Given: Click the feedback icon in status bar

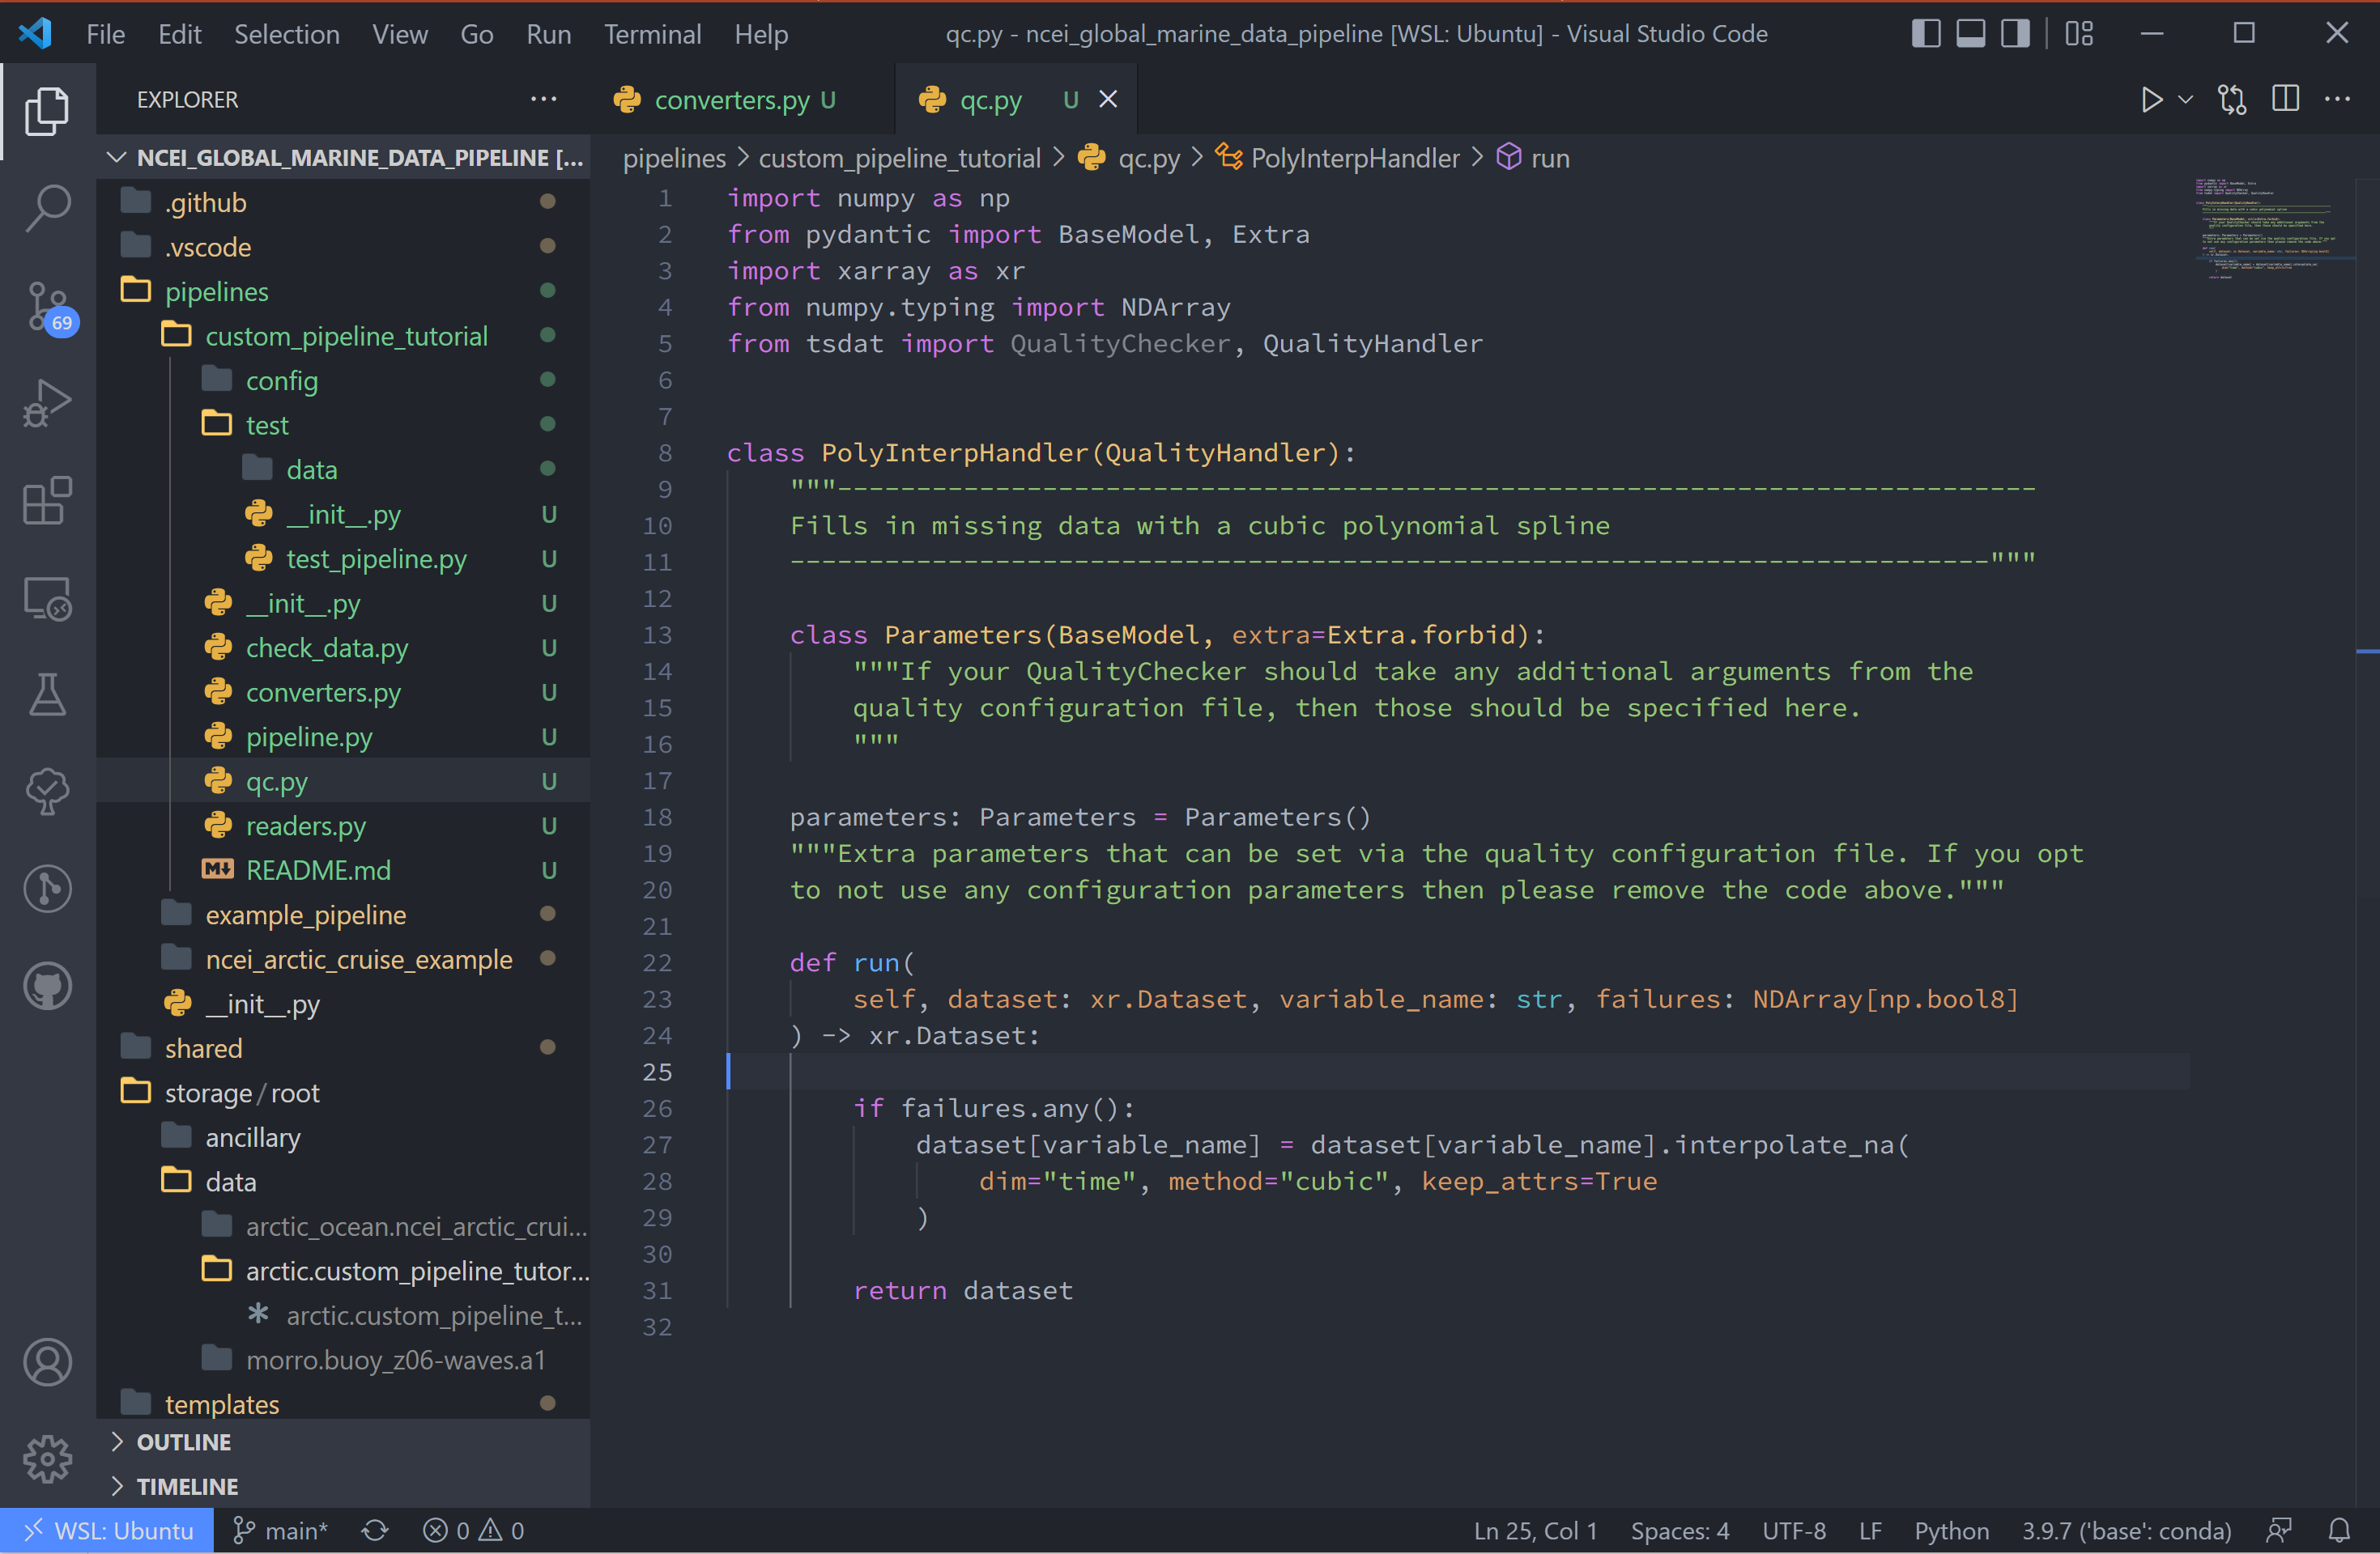Looking at the screenshot, I should click(2280, 1530).
